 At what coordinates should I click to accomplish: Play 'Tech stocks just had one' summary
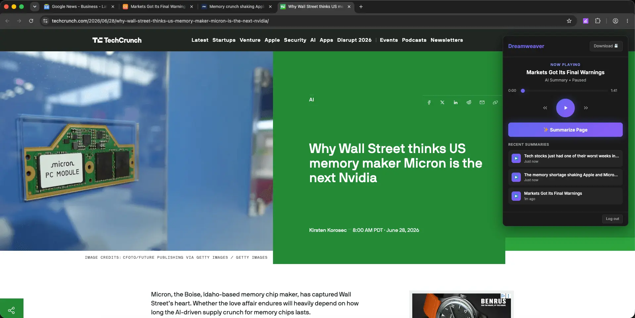[516, 158]
